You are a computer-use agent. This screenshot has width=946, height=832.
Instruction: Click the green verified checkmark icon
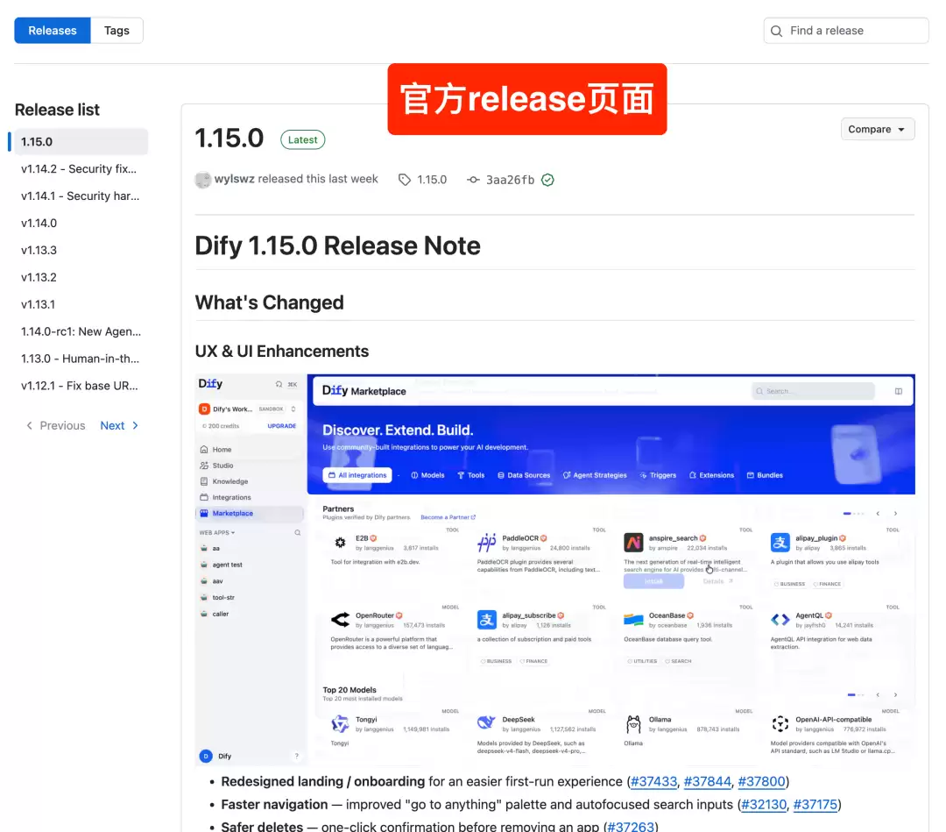point(547,180)
